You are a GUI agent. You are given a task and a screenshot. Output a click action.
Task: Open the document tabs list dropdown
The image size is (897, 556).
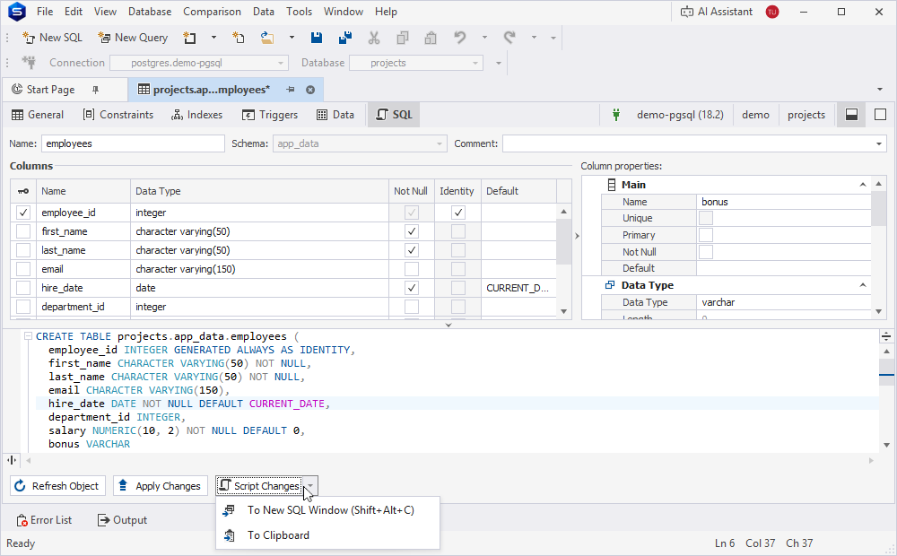coord(880,90)
